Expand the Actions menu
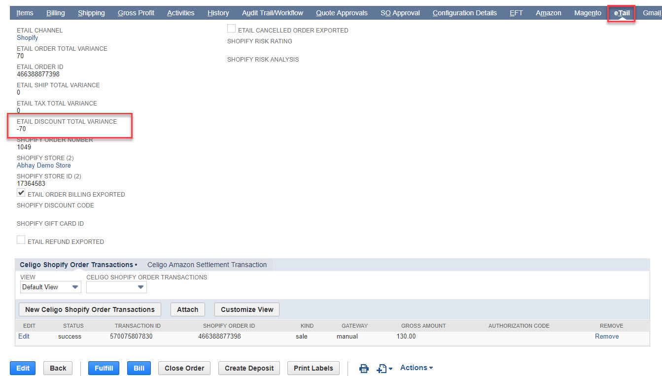 (417, 368)
